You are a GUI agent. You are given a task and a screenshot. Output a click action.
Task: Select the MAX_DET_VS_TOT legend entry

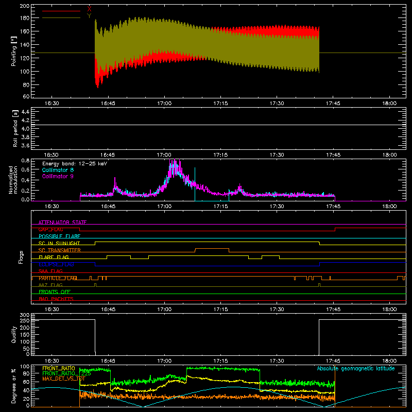(63, 379)
